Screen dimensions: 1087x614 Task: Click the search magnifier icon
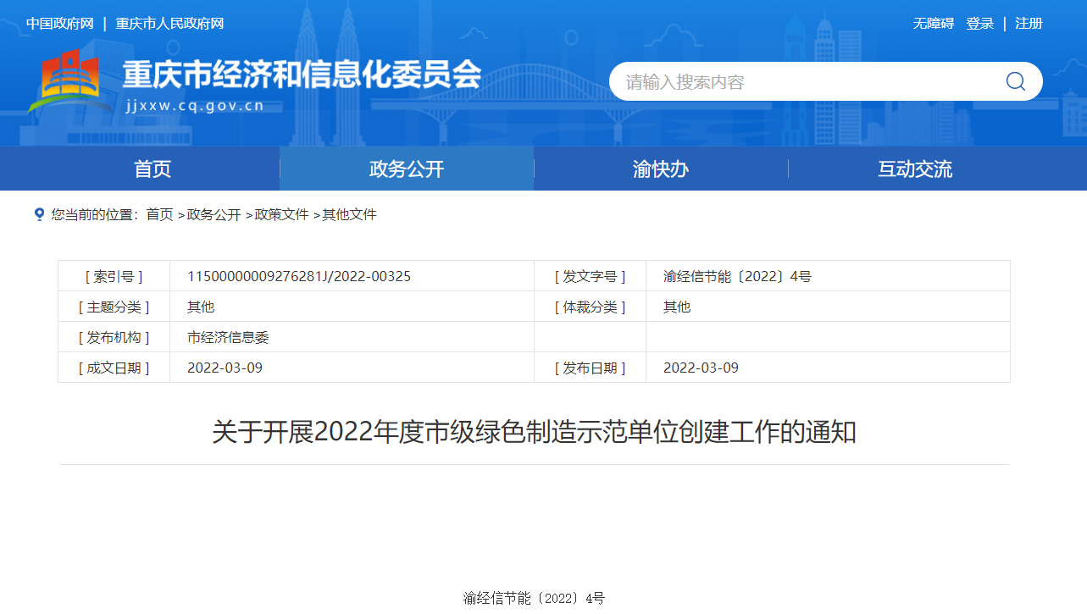coord(1015,81)
